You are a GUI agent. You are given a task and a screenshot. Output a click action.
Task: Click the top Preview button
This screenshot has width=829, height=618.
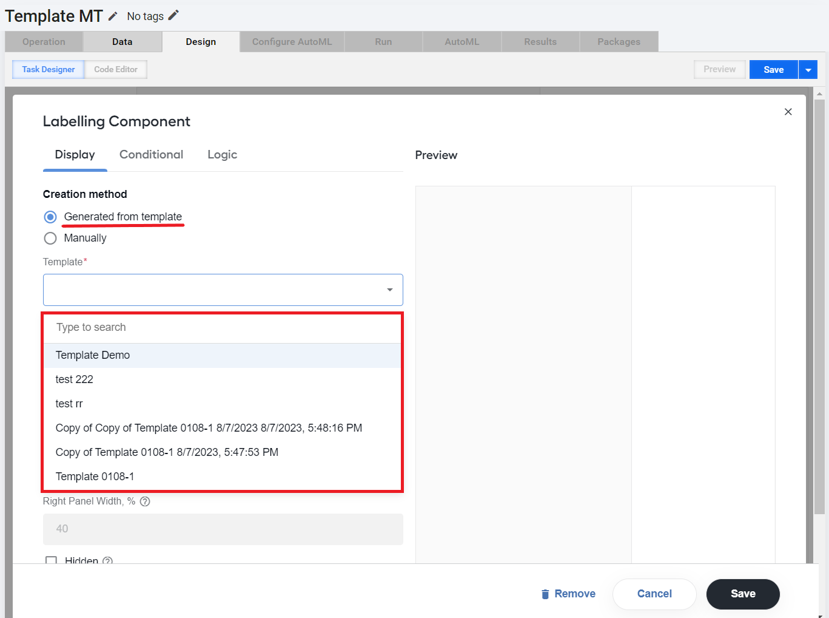click(x=719, y=69)
